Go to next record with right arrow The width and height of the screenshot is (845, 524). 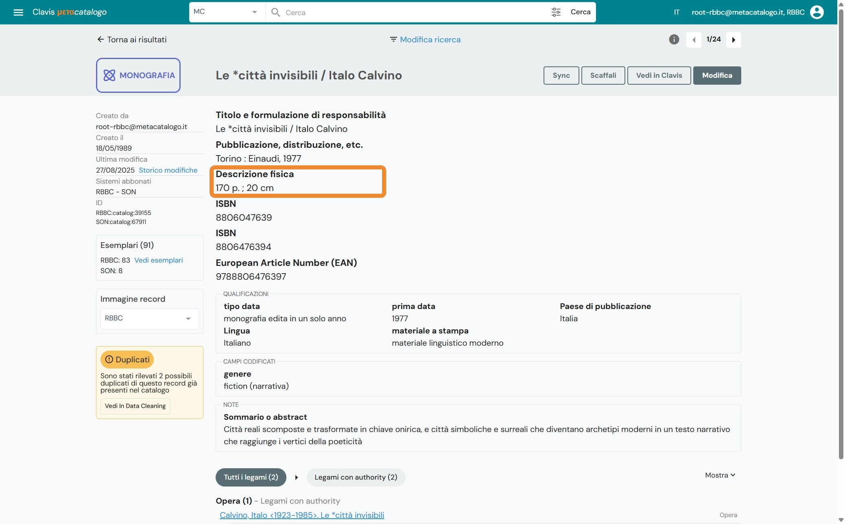pyautogui.click(x=734, y=39)
